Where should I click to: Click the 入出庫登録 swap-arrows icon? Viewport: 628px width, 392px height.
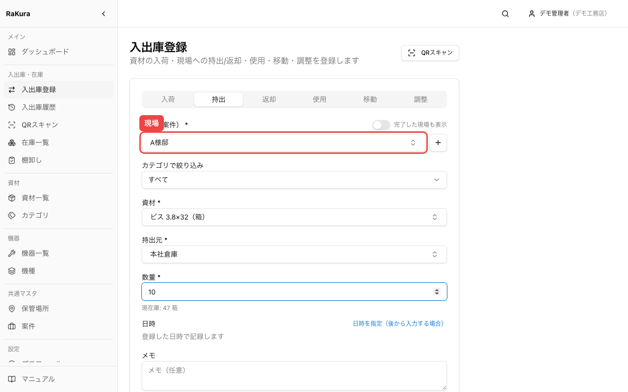12,90
